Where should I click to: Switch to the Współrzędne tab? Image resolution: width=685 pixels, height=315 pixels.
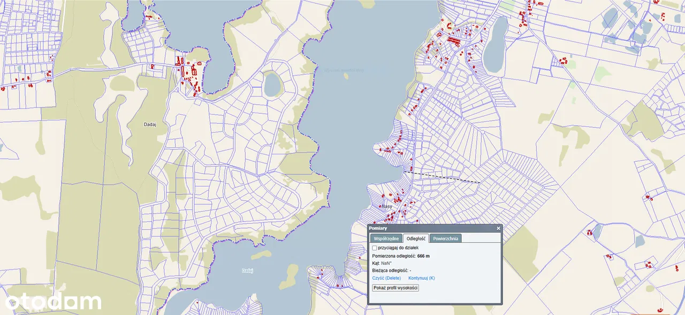(385, 239)
